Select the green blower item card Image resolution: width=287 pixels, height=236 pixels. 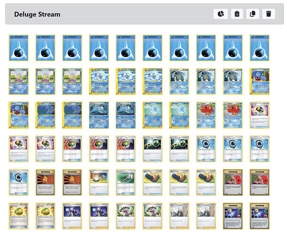coord(126,182)
